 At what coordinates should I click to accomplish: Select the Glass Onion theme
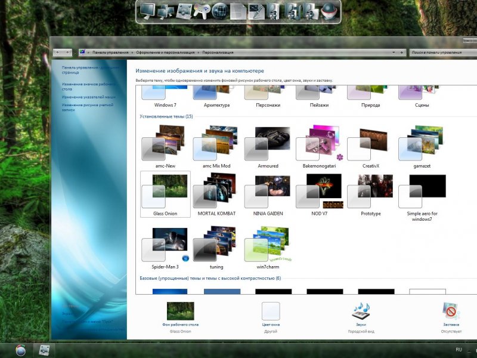click(x=165, y=195)
